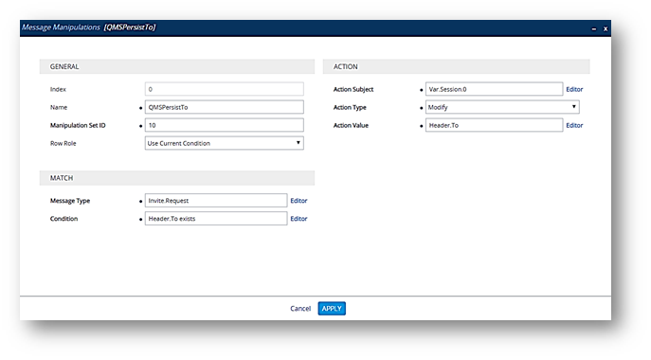Select the Index input field
The image size is (651, 360).
click(x=225, y=89)
